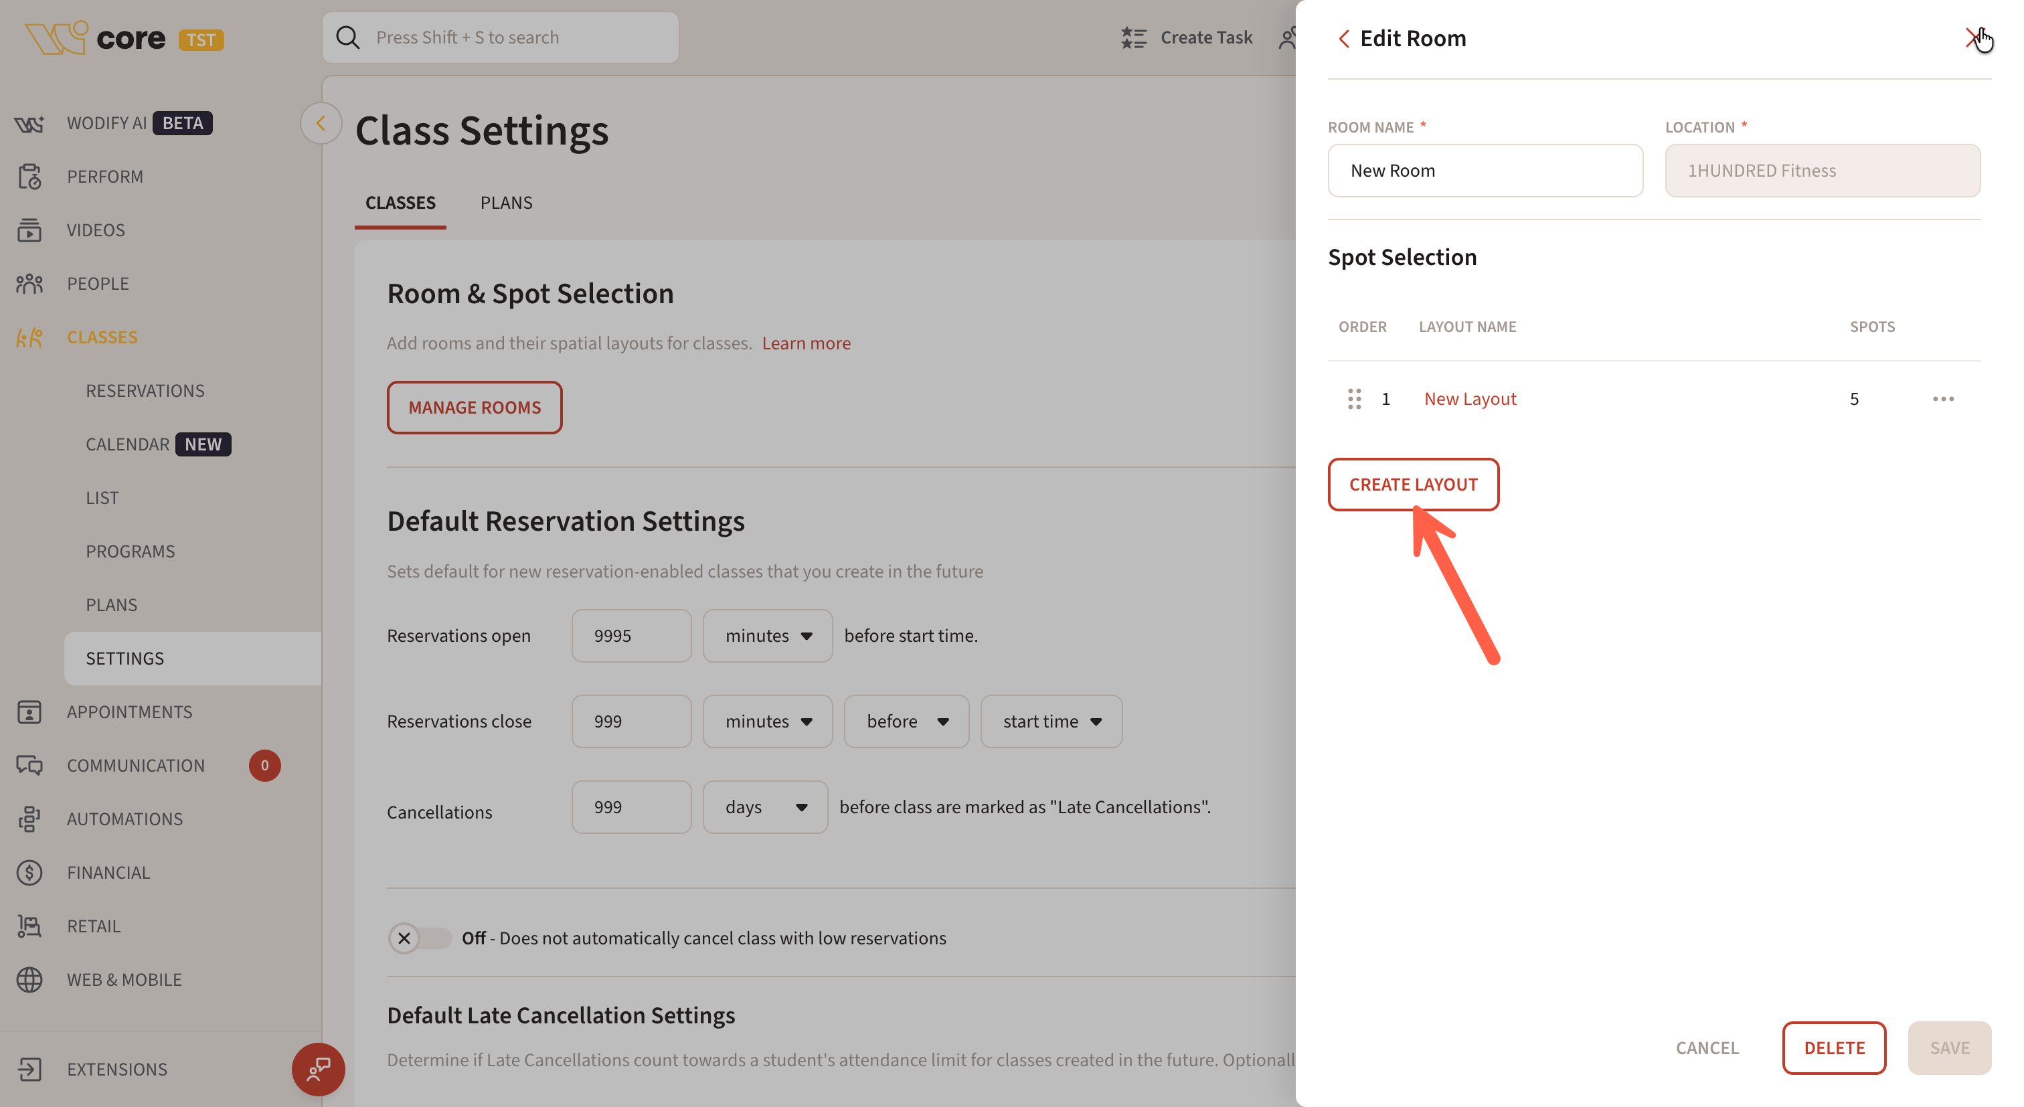Click Cancel in Edit Room
Image resolution: width=2024 pixels, height=1107 pixels.
pyautogui.click(x=1707, y=1048)
